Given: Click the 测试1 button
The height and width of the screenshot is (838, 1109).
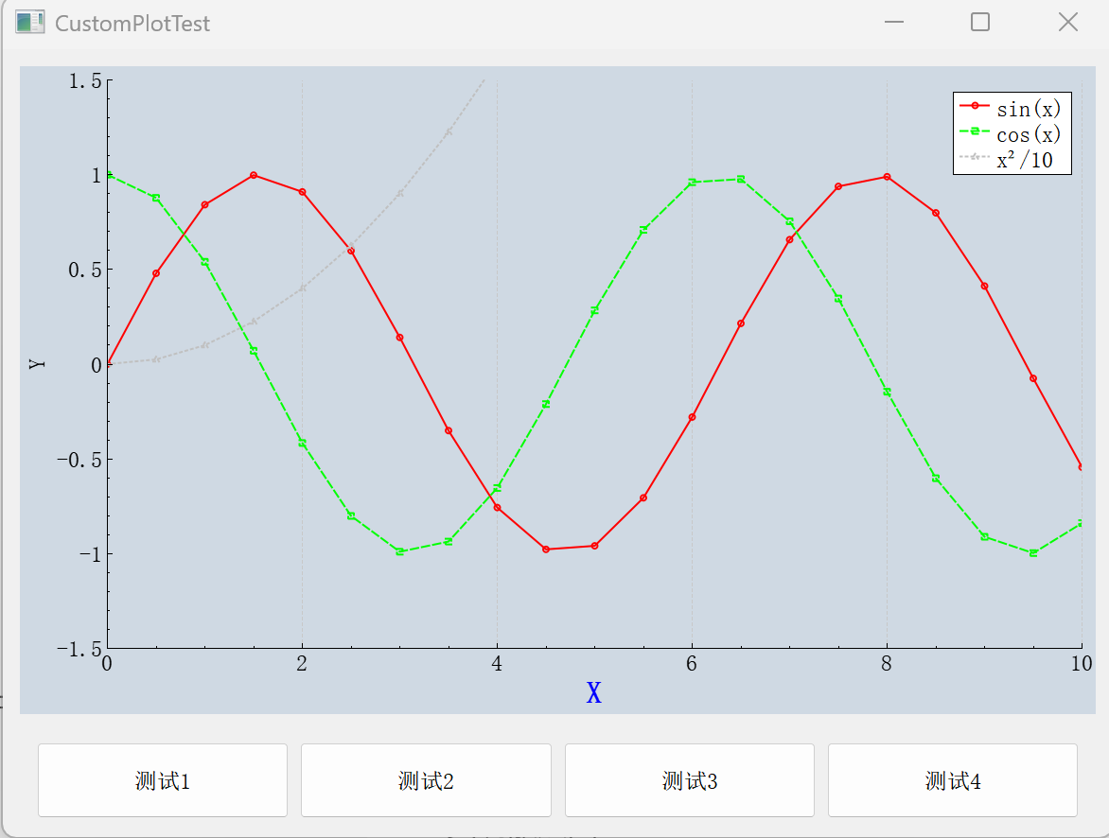Looking at the screenshot, I should tap(163, 780).
